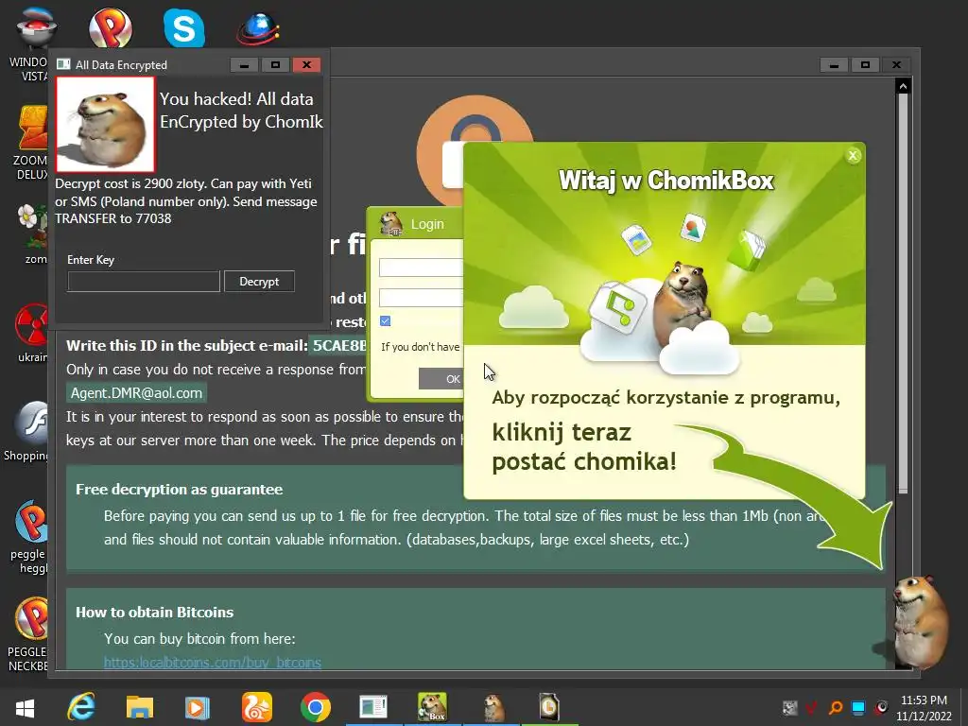Click OK button in Login dialog
Screen dimensions: 968x726
click(x=441, y=379)
